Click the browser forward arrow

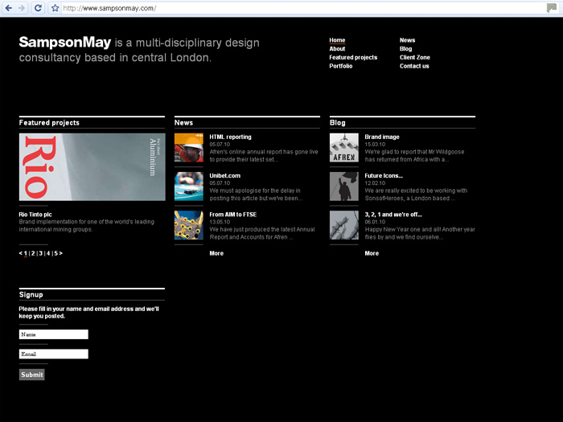pos(21,7)
